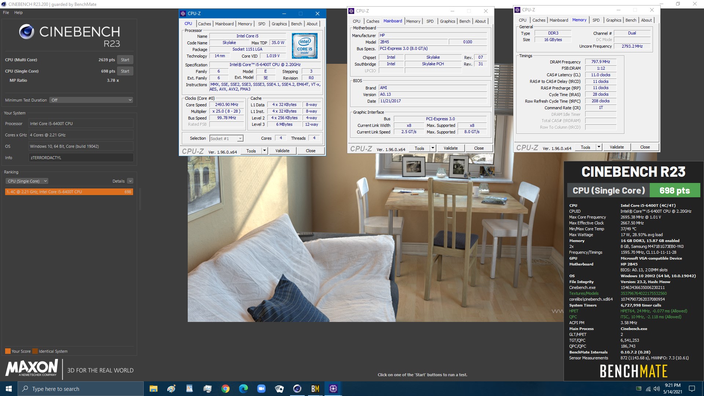Select CPU tab in Mainboard CPU-Z window
704x396 pixels.
[356, 21]
